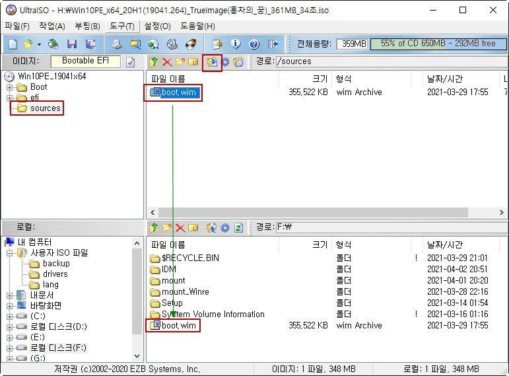The height and width of the screenshot is (376, 509).
Task: Click the Burn CD/DVD Image flame icon
Action: 191,44
